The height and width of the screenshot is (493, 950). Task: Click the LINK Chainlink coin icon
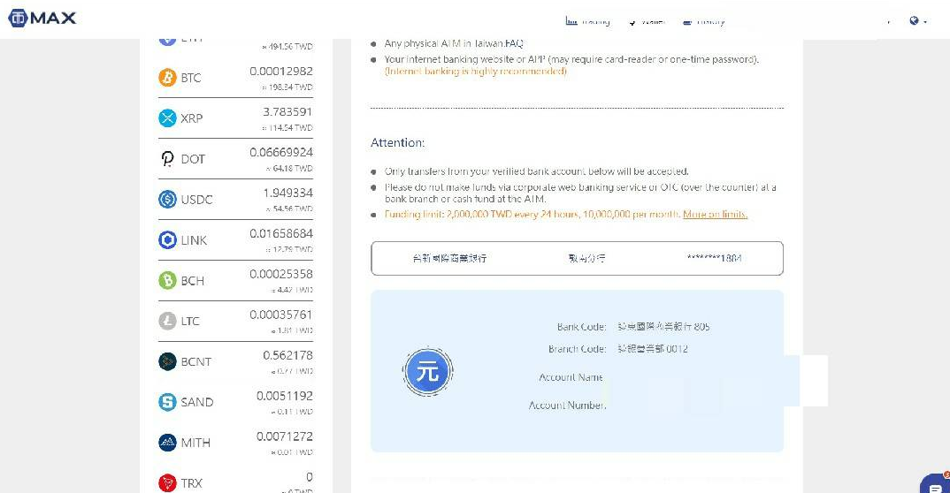click(167, 240)
